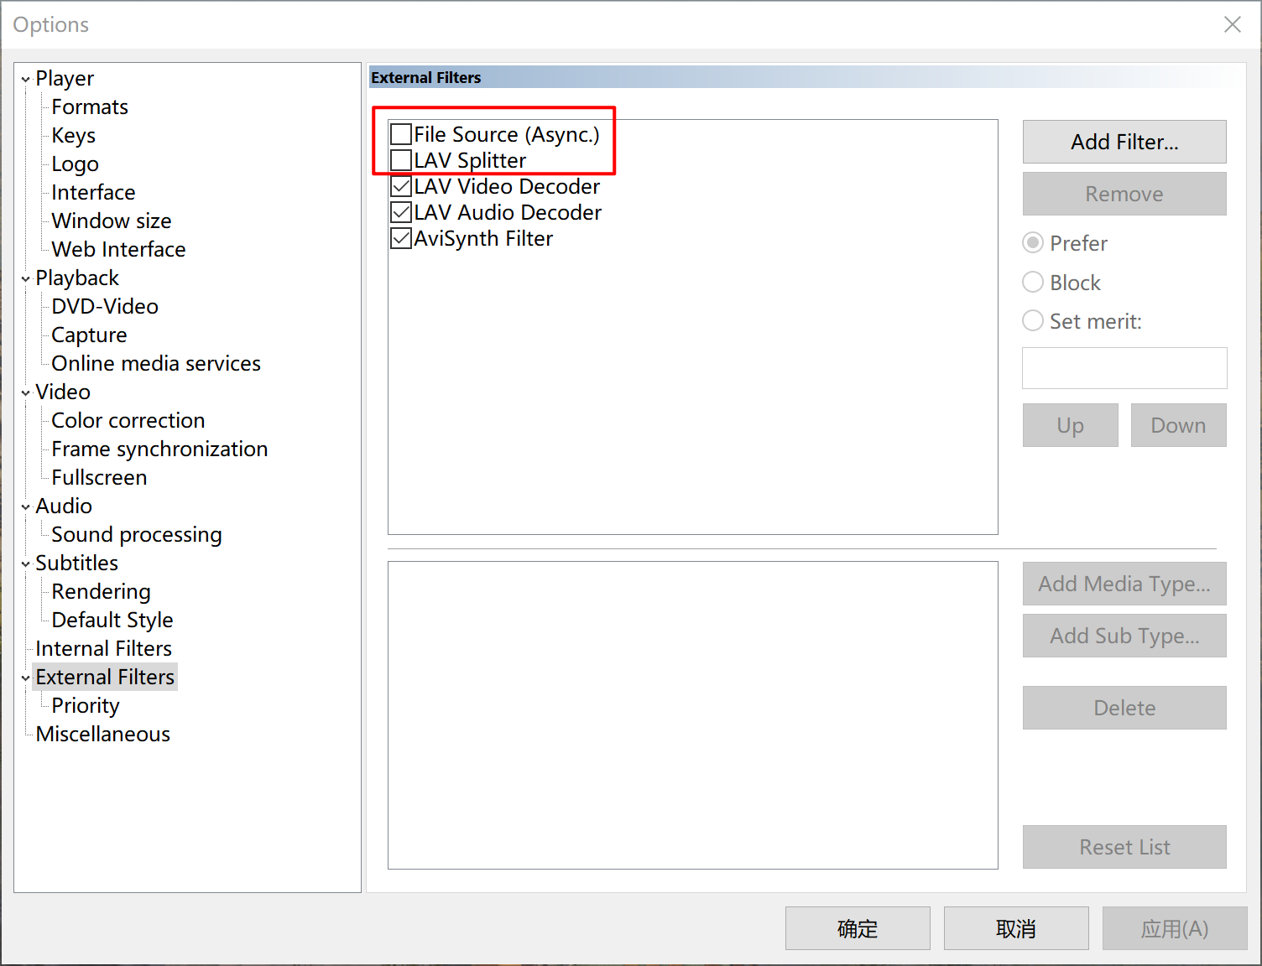This screenshot has height=966, width=1262.
Task: Open Default Style subtitle settings
Action: tap(112, 620)
